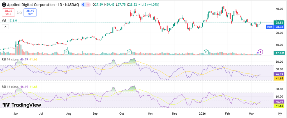Click the Post market price label

tap(270, 27)
